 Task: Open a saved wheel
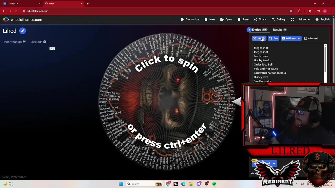pyautogui.click(x=226, y=19)
